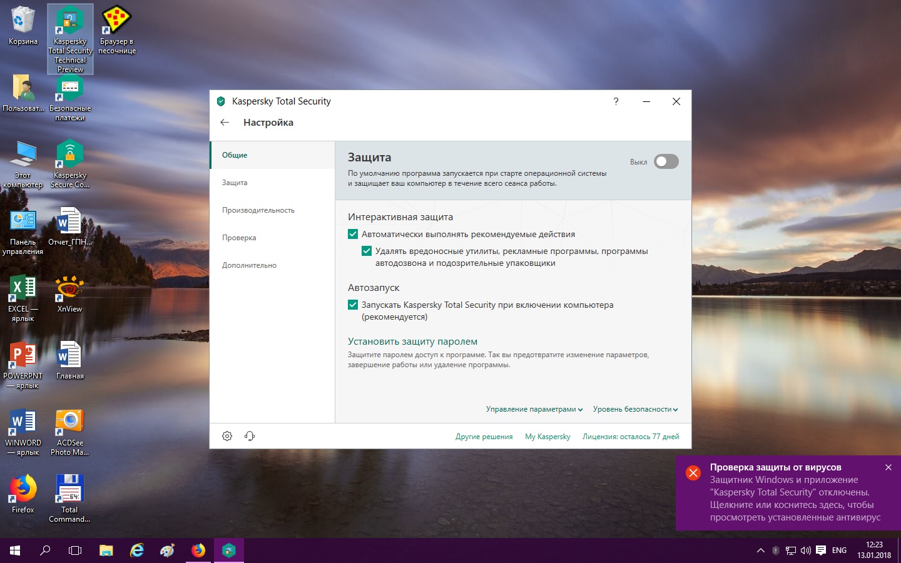This screenshot has height=563, width=901.
Task: Disable Запускать Kaspersky при включении компьютера
Action: 353,305
